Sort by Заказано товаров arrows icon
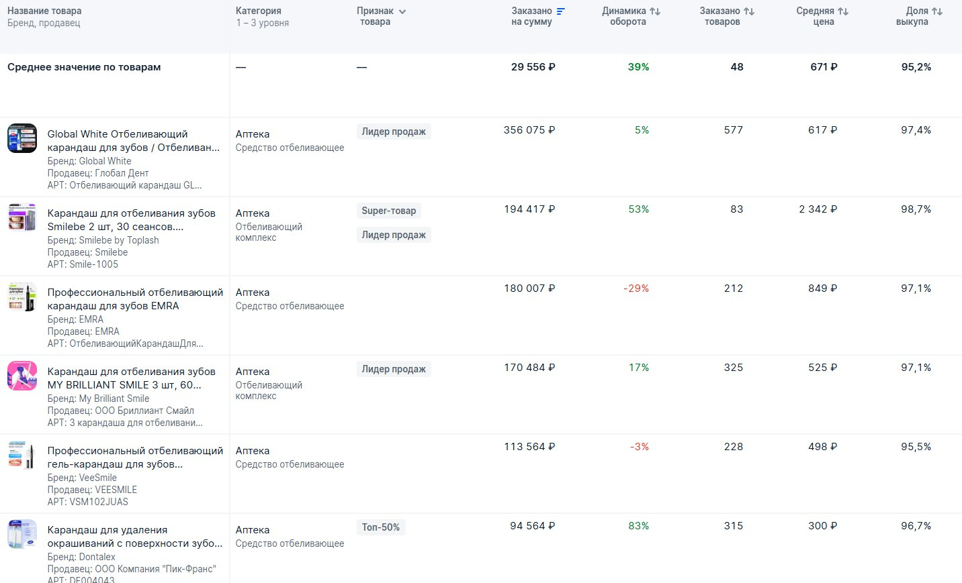 (x=749, y=11)
